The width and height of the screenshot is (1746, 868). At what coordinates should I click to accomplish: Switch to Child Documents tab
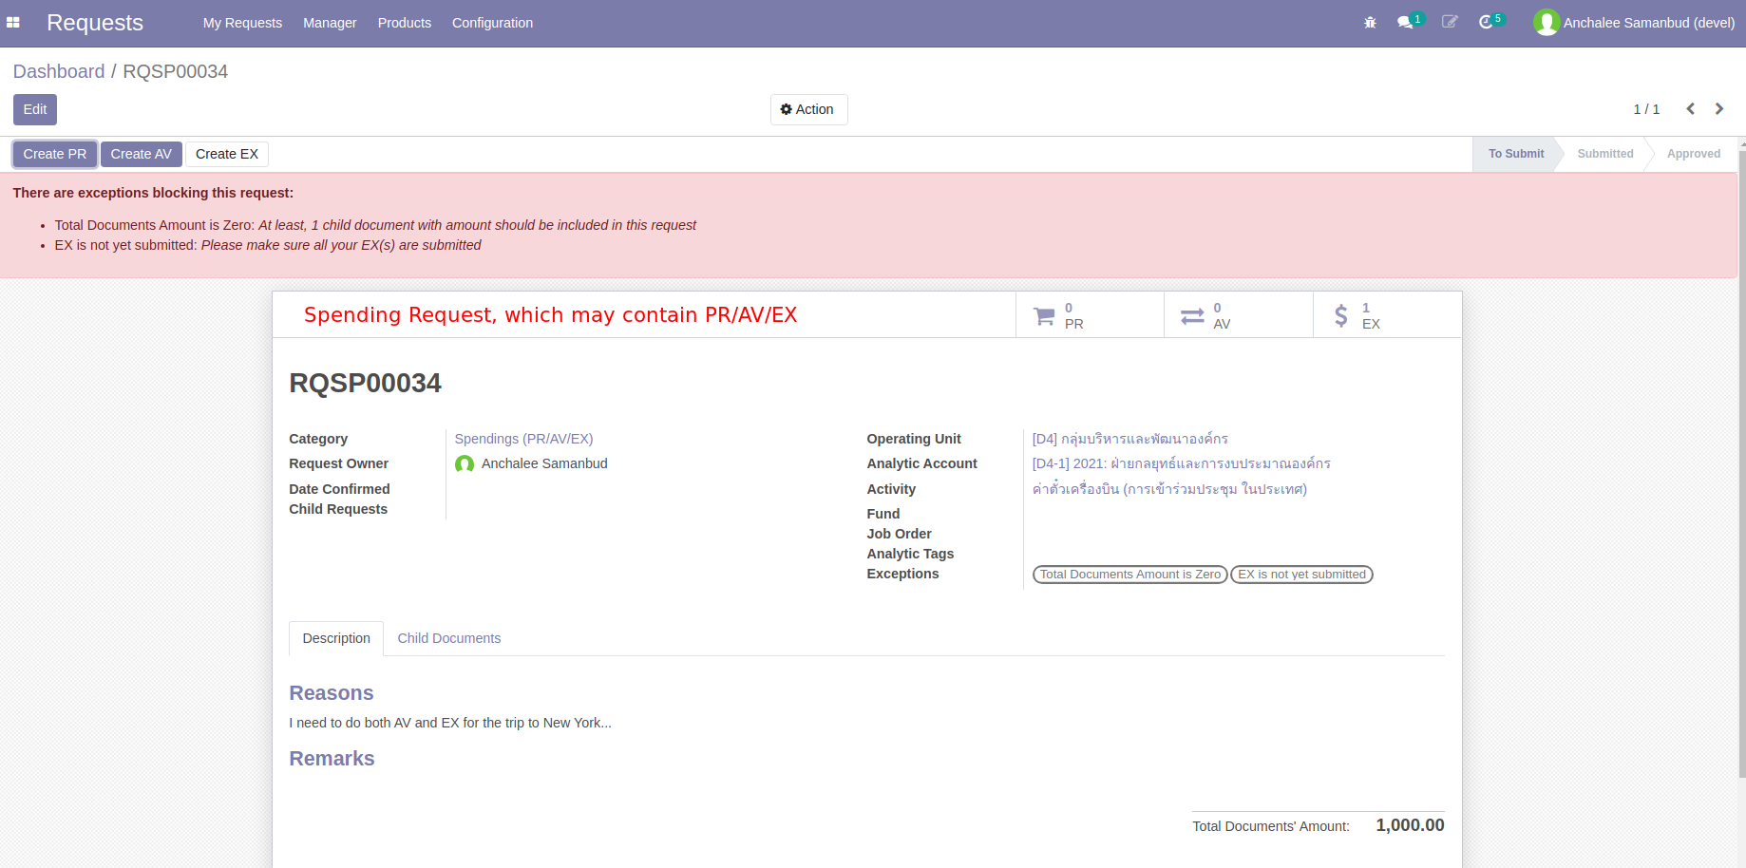click(448, 638)
